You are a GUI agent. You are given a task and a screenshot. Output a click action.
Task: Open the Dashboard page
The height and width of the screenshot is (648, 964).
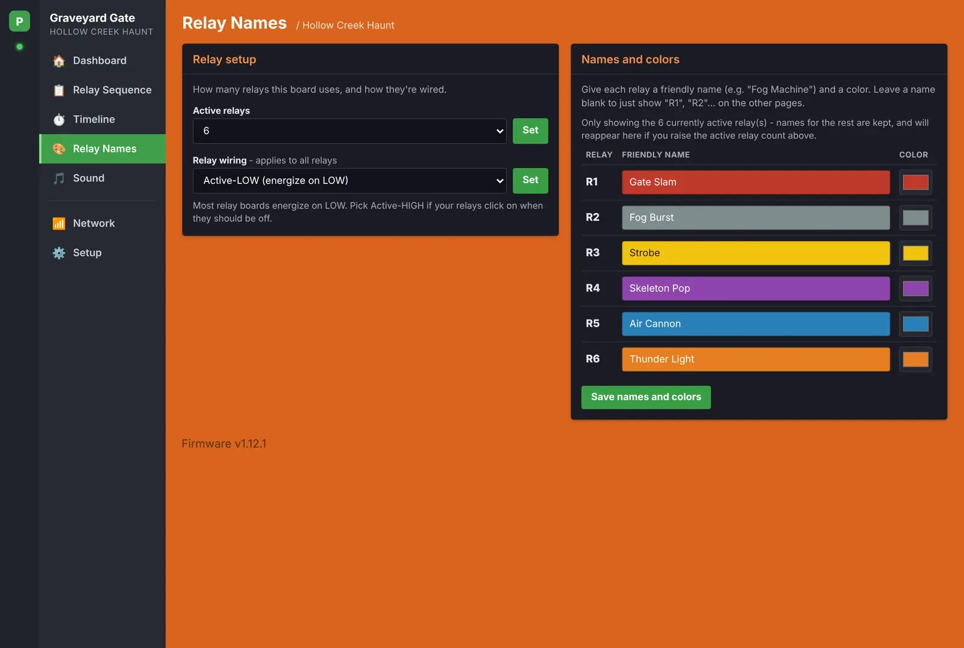pyautogui.click(x=102, y=61)
